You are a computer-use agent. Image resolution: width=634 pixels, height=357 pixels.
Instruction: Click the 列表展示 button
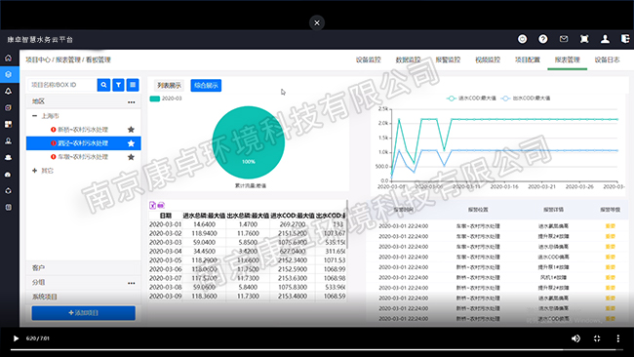point(169,85)
